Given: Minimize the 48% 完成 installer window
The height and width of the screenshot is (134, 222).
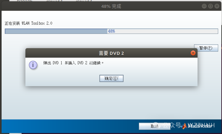Looking at the screenshot, I should pyautogui.click(x=204, y=6).
